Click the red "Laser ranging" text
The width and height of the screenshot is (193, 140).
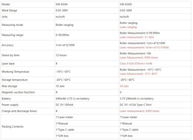coord(128,27)
